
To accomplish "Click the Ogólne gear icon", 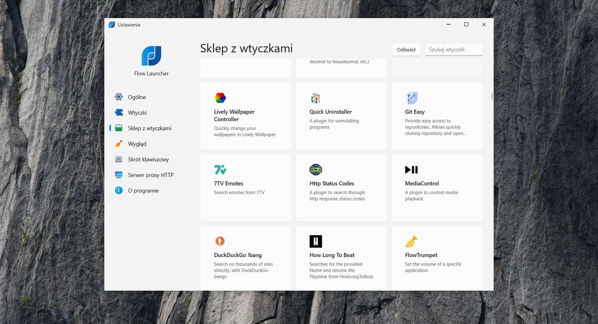I will click(119, 97).
